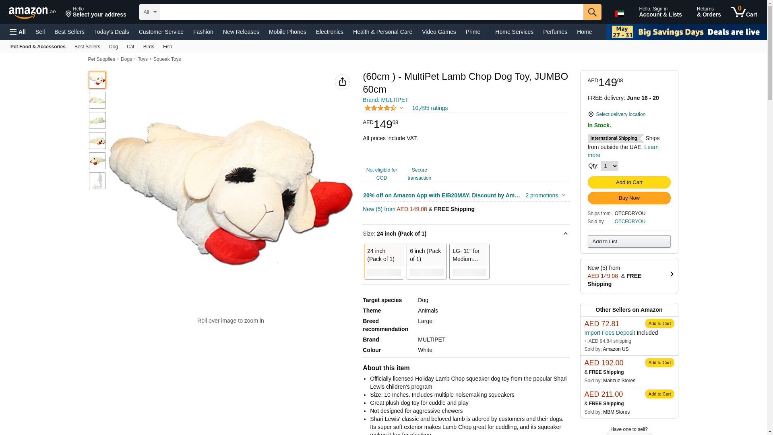Screen dimensions: 773x435
Task: Go to the Electronics menu item
Action: point(329,32)
